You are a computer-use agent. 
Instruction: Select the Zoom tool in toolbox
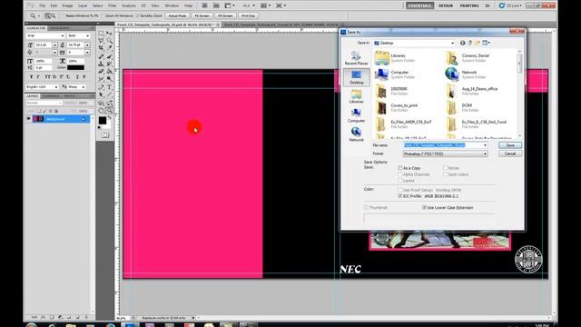(x=110, y=111)
